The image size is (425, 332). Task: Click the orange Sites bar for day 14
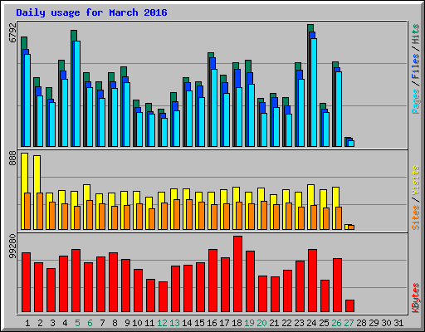(x=189, y=214)
